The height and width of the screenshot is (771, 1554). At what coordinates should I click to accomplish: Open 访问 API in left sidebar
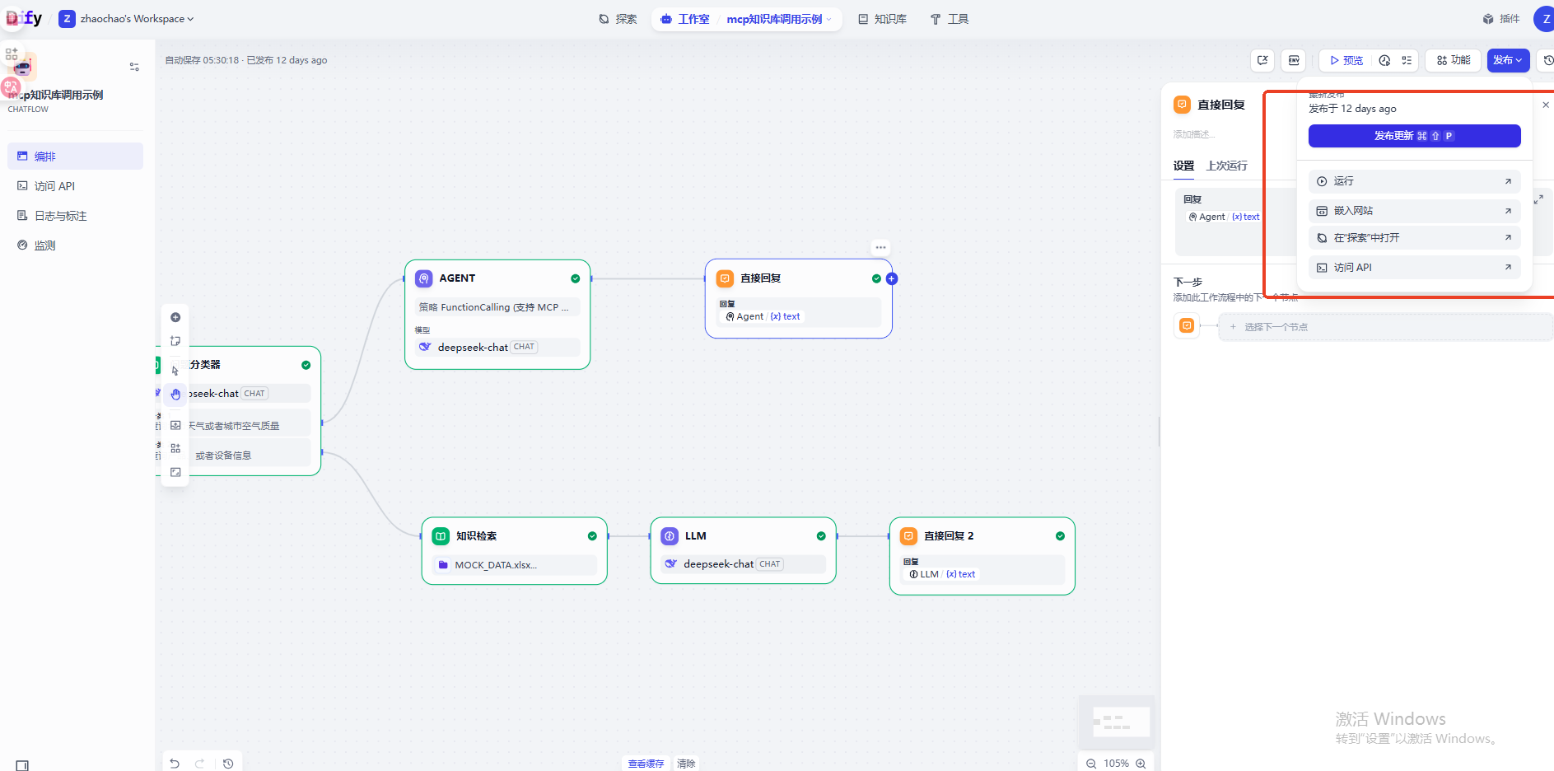[54, 186]
